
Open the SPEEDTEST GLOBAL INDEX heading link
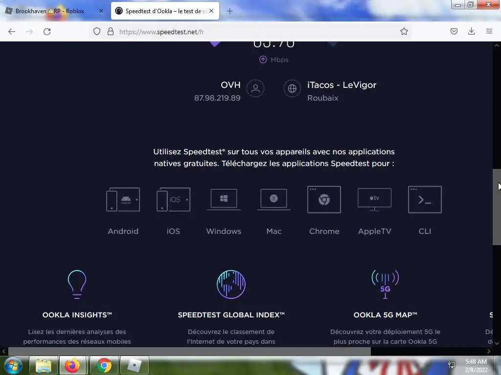tap(231, 315)
